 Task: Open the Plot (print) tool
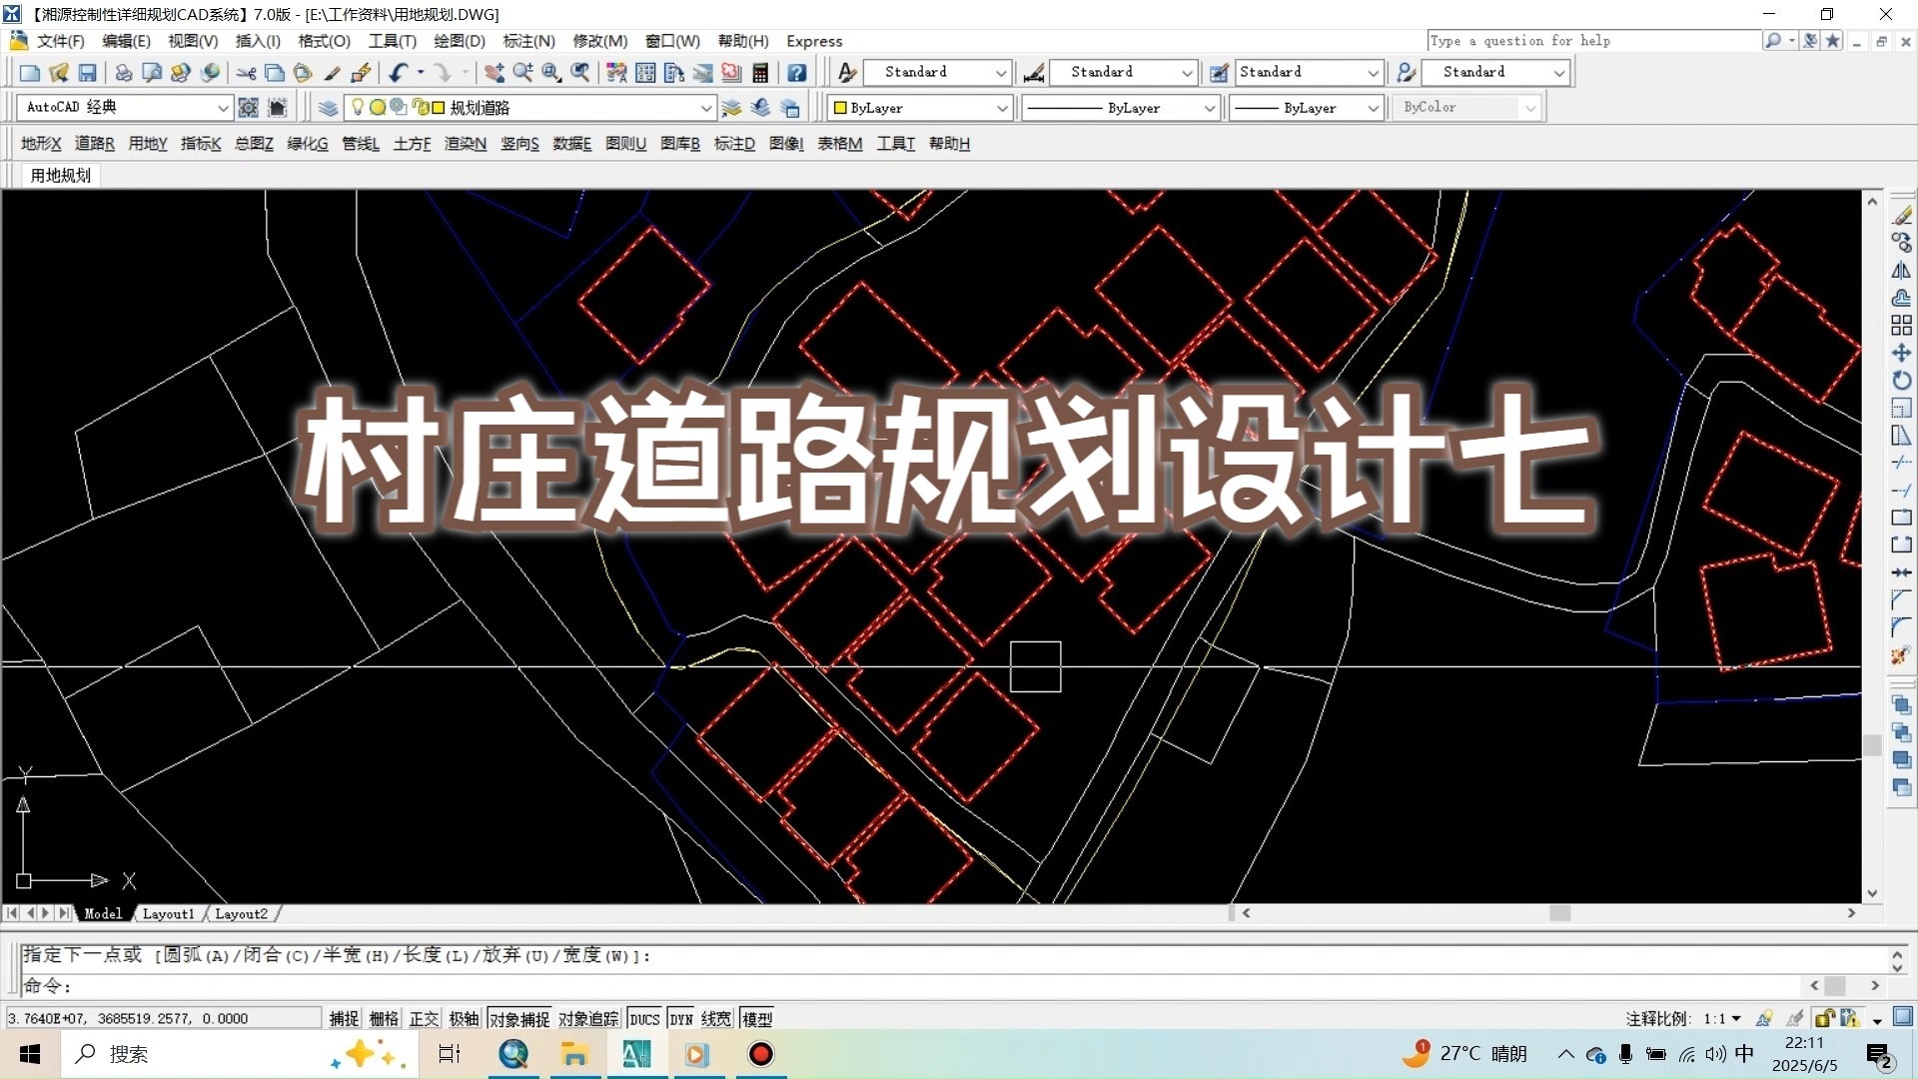[124, 72]
